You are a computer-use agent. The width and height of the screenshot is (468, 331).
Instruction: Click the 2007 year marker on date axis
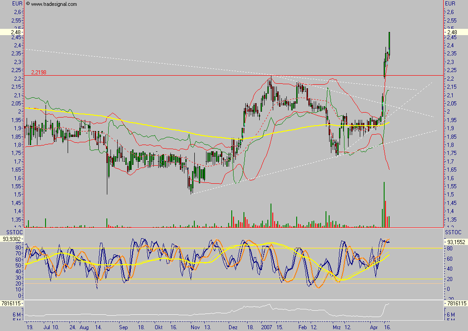266,327
